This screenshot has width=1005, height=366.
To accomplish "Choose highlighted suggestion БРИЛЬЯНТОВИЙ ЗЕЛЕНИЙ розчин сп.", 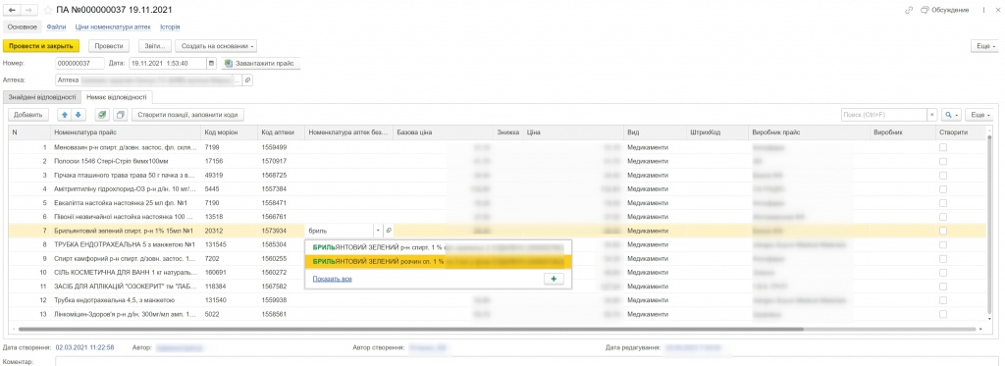I will [439, 262].
